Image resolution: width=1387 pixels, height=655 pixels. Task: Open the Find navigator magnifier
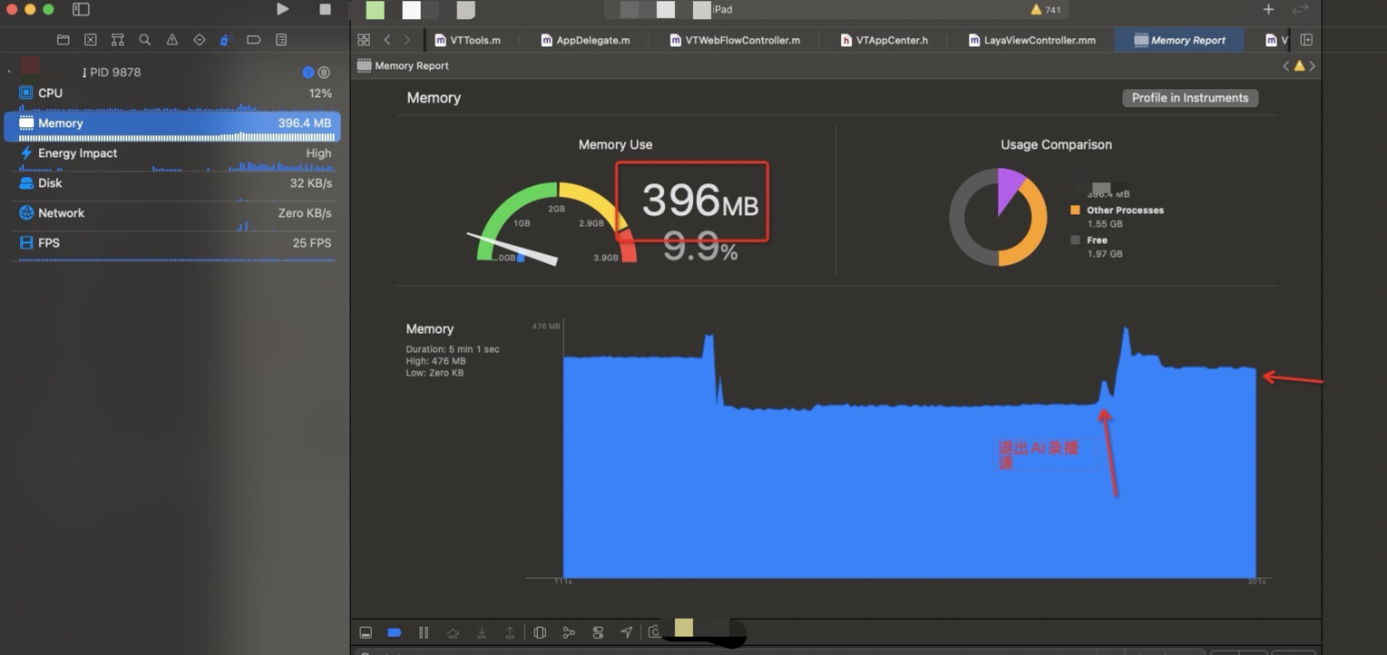click(x=145, y=40)
